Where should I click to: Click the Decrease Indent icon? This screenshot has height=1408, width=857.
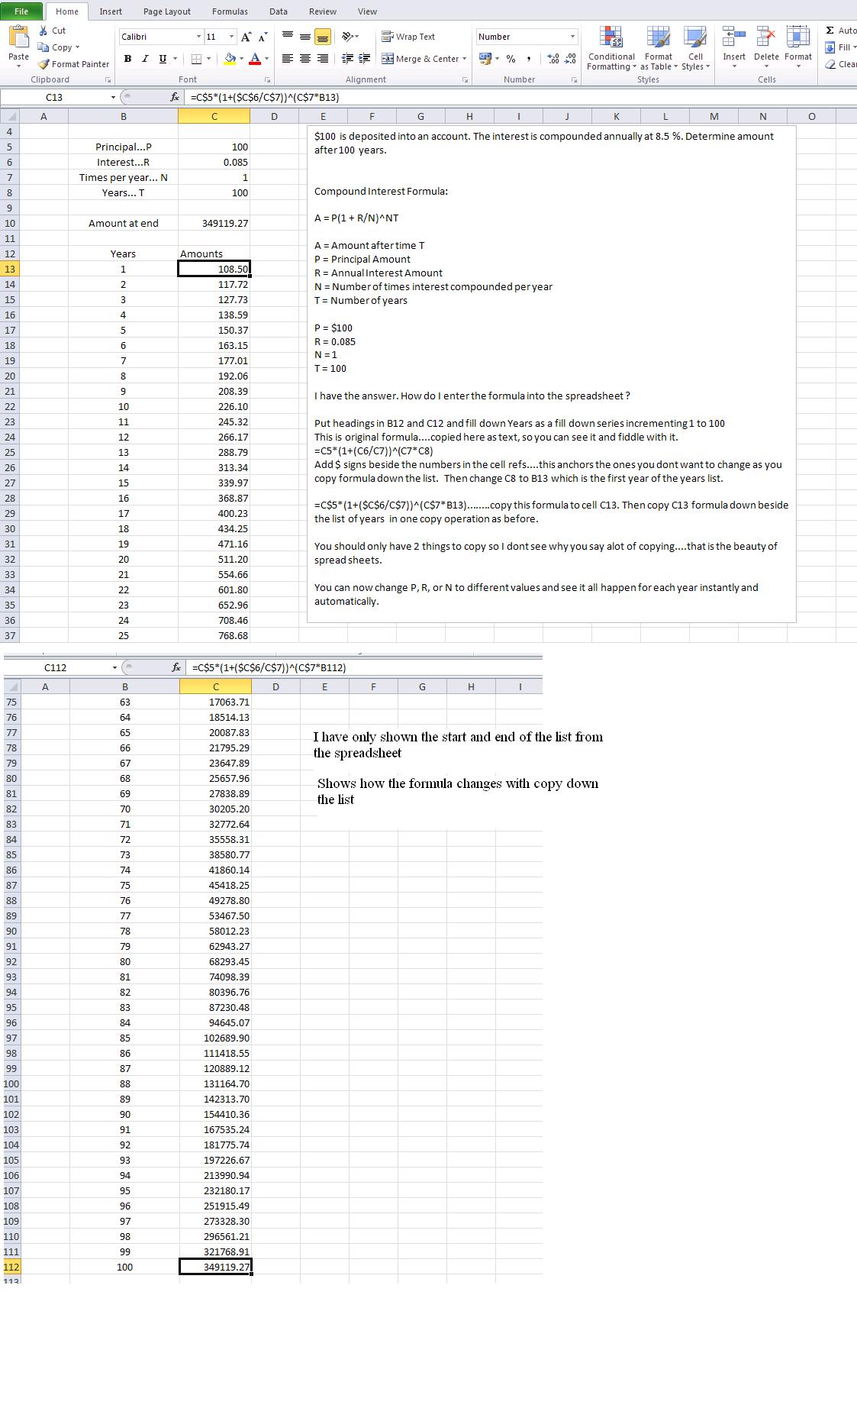[348, 58]
